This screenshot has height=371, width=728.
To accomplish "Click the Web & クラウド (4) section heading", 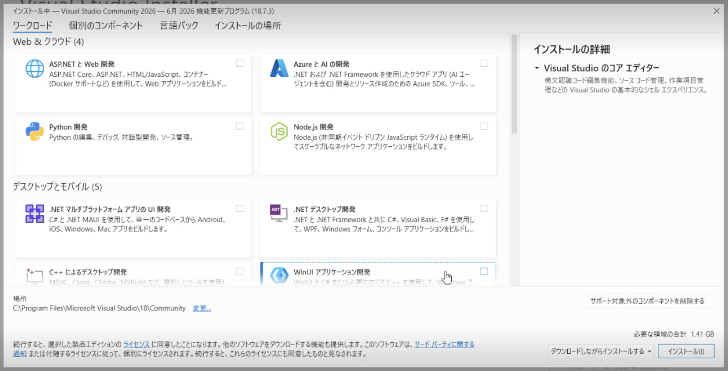I will click(x=48, y=41).
